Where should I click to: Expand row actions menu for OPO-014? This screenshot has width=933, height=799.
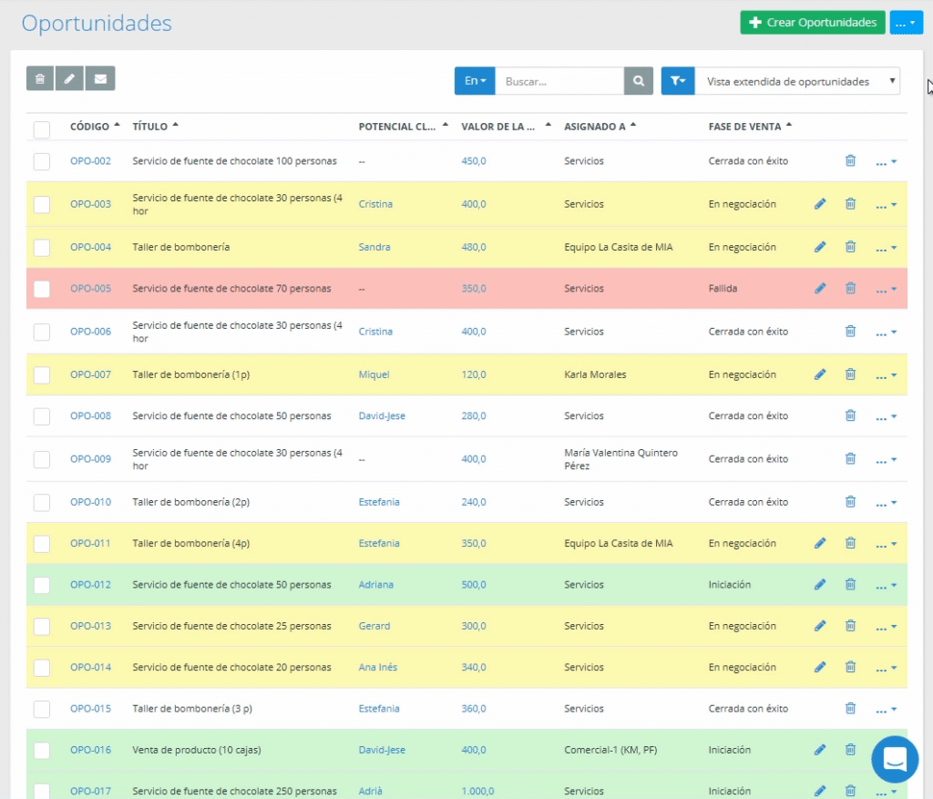coord(886,669)
